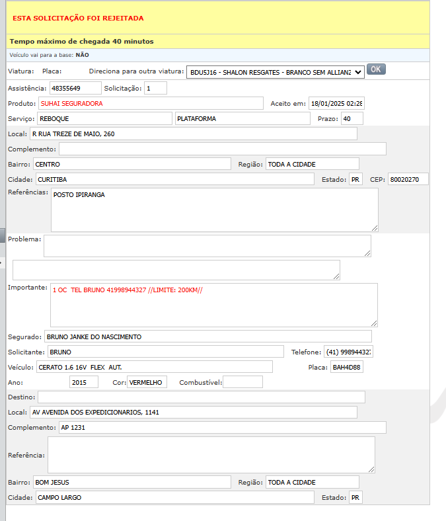Click the 'Aceito em' date field
Screen dimensions: 446x521
pyautogui.click(x=336, y=103)
